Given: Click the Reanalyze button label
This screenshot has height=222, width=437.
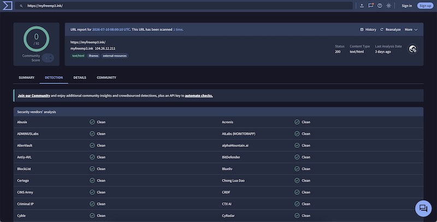Looking at the screenshot, I should [393, 29].
